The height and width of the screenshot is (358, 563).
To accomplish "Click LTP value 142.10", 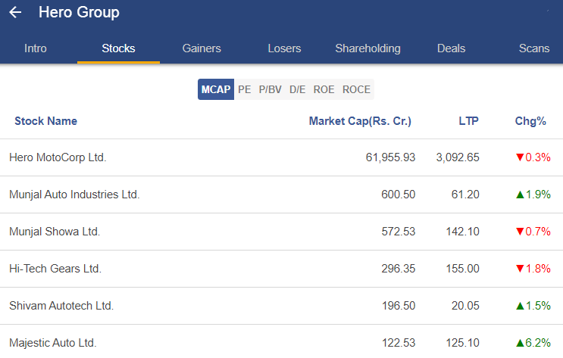I will (462, 232).
